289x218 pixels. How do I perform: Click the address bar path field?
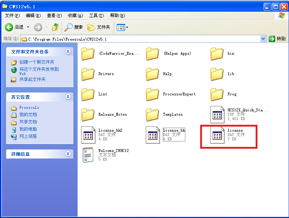[x=140, y=39]
